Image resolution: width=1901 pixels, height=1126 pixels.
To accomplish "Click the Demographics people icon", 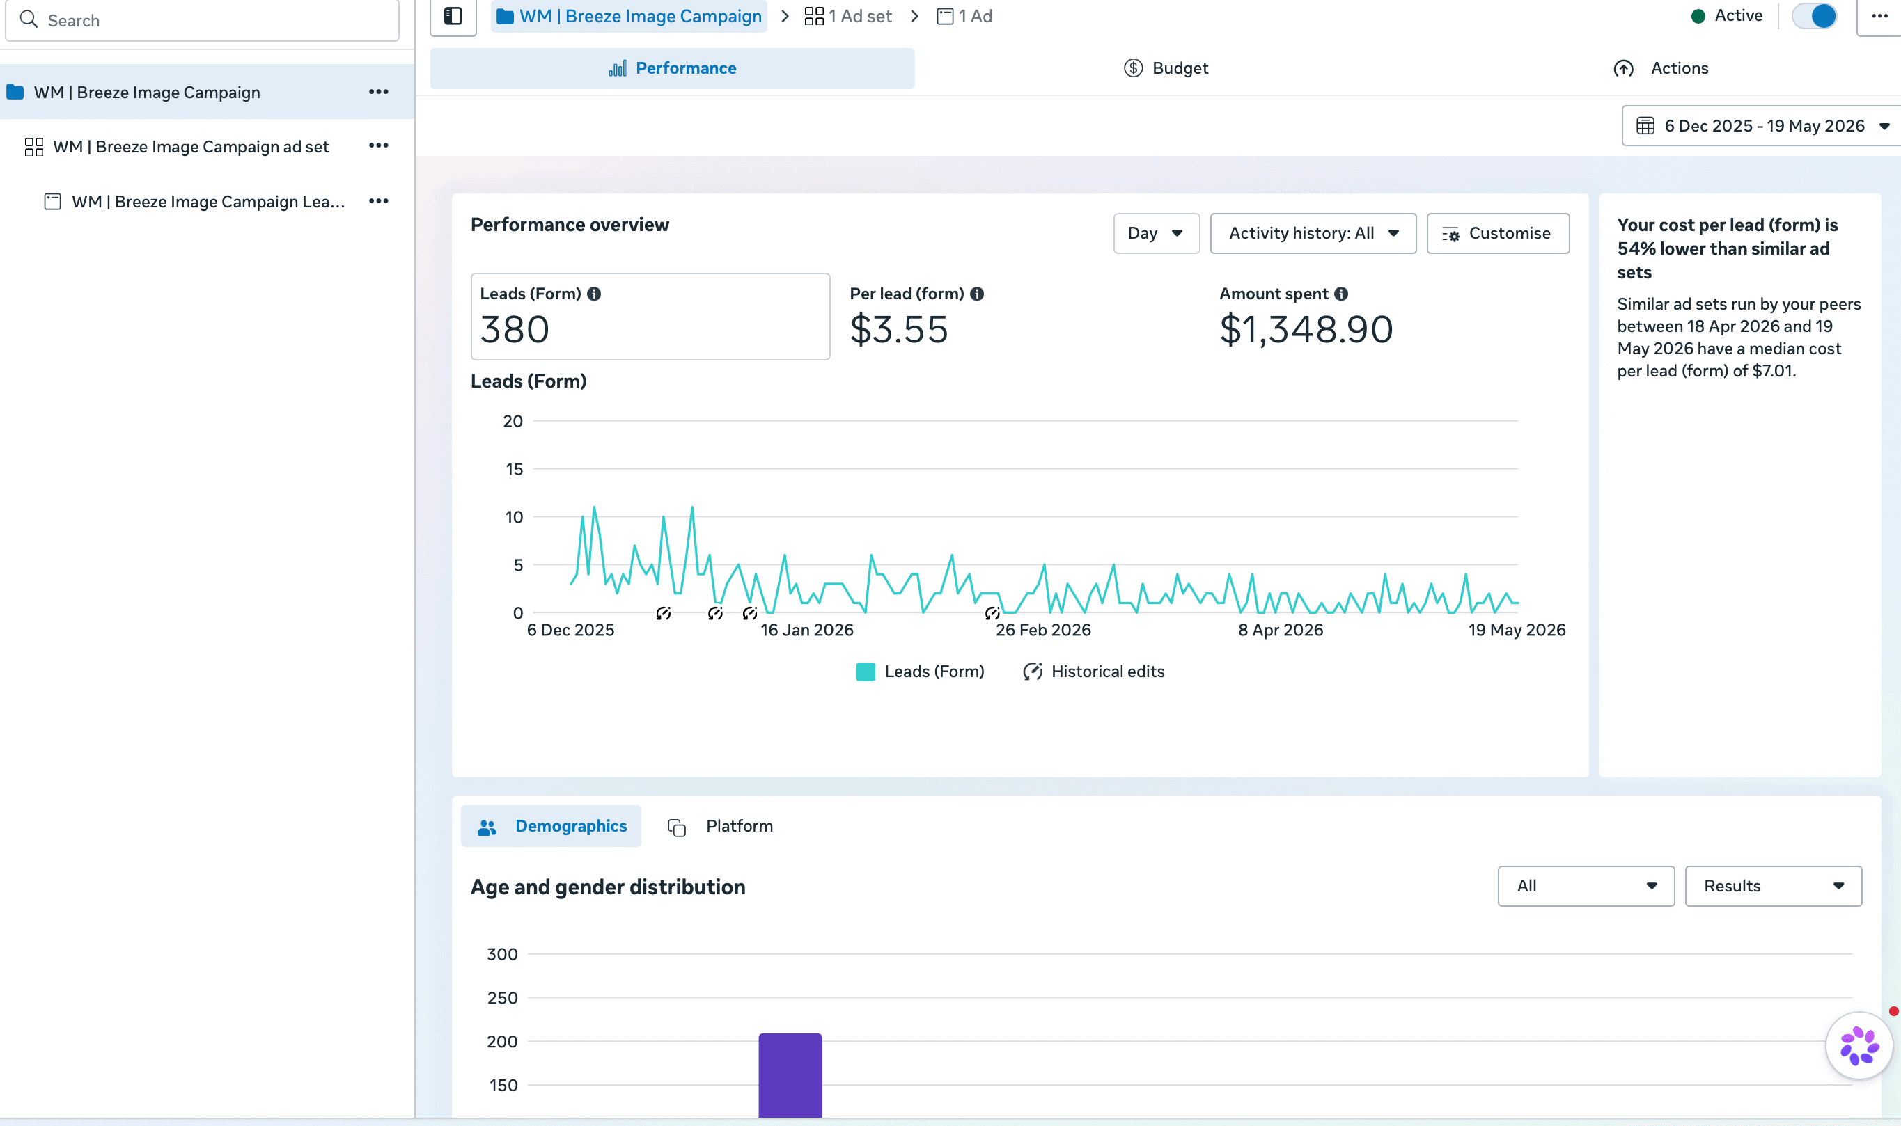I will 487,827.
